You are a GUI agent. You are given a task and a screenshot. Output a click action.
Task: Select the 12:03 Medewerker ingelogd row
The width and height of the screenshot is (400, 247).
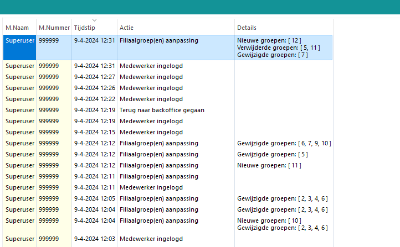click(168, 239)
